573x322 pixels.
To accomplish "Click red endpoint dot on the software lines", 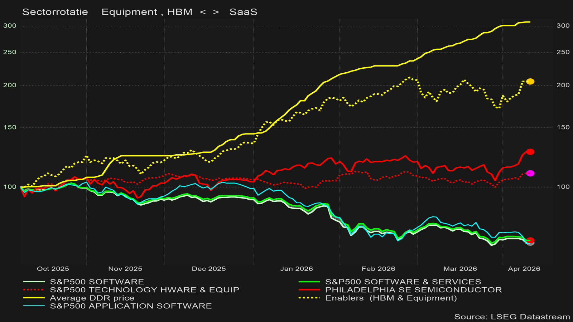I will click(x=530, y=240).
